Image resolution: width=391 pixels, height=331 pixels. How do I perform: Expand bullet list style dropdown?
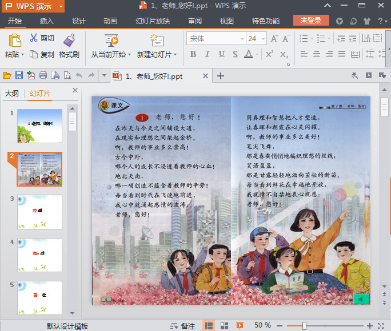coord(312,39)
